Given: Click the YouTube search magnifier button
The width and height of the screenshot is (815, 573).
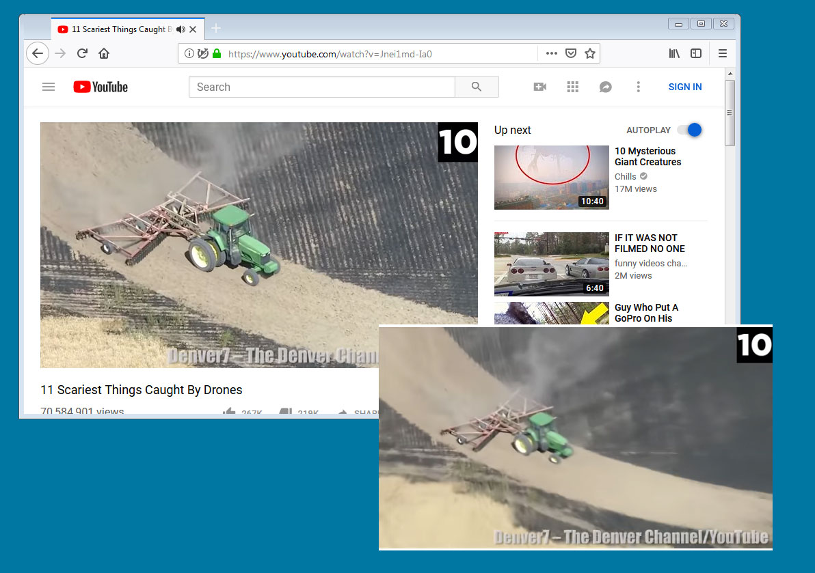Looking at the screenshot, I should [477, 87].
